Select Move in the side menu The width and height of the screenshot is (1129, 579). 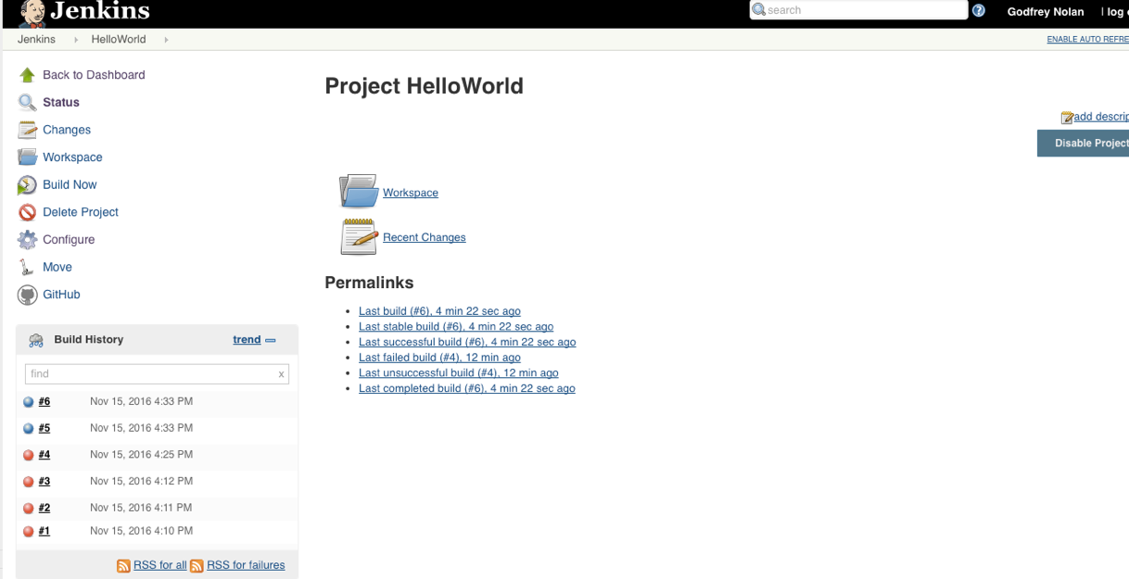coord(57,267)
